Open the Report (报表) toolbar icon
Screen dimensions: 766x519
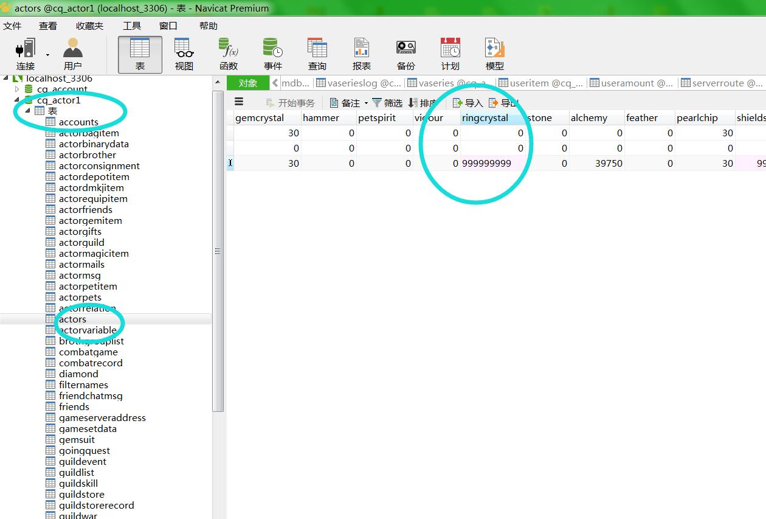click(362, 49)
